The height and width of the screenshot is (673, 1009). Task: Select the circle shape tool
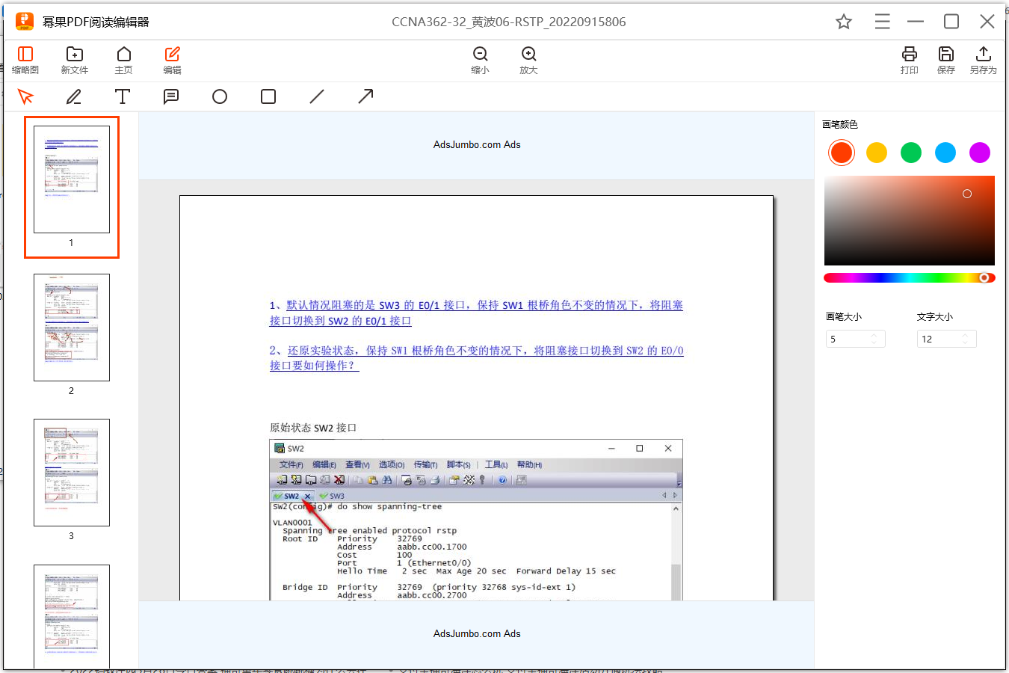point(220,96)
